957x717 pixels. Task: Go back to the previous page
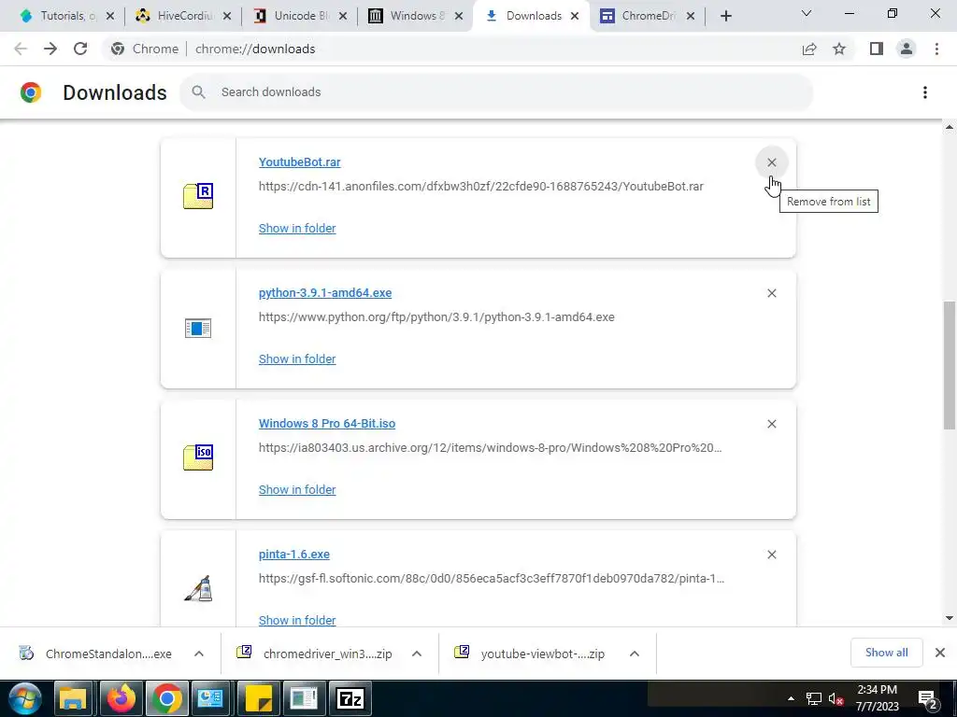(x=21, y=49)
